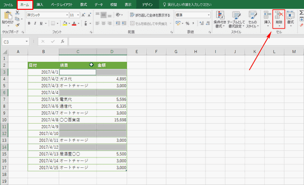
Task: Click the Decrease Decimal icon
Action: click(x=208, y=24)
